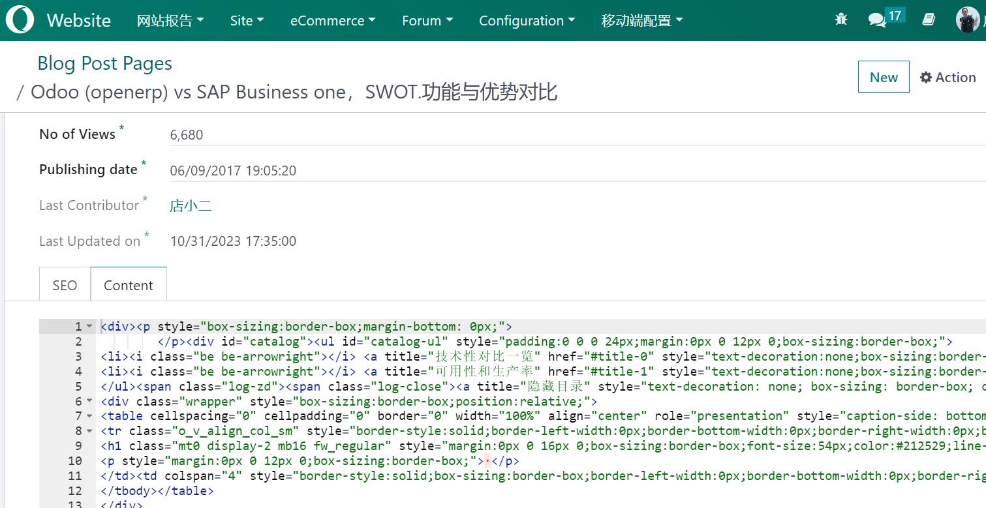
Task: Click code line 5 with 隐藏目录 title
Action: pos(542,386)
